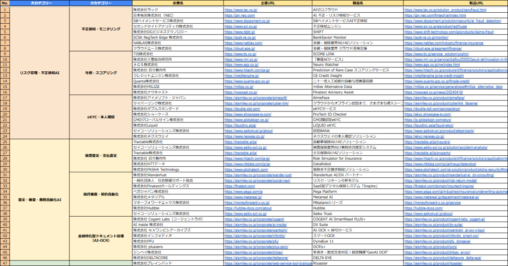
Task: Select the 小カテゴリー column header
Action: click(x=101, y=3)
